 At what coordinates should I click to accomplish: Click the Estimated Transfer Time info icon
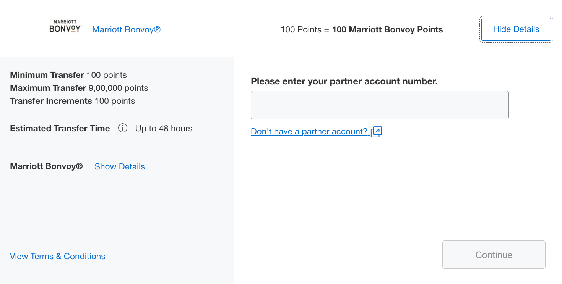click(x=122, y=128)
